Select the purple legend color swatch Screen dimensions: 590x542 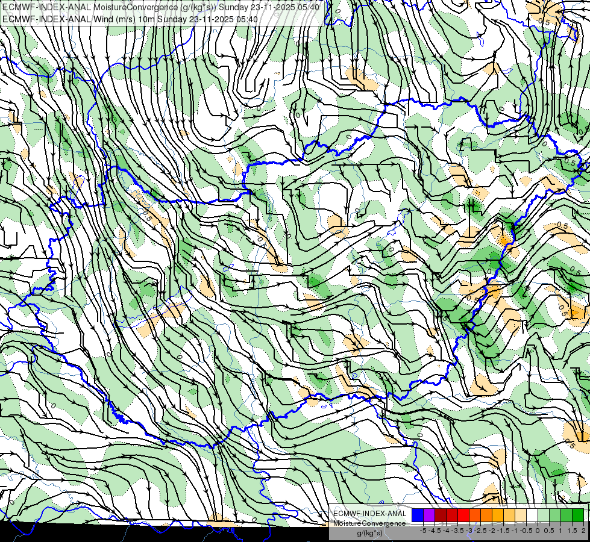pos(429,516)
